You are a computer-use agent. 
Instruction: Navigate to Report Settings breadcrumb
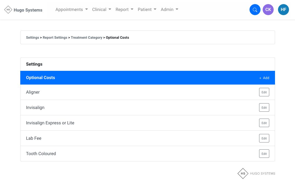(x=55, y=38)
